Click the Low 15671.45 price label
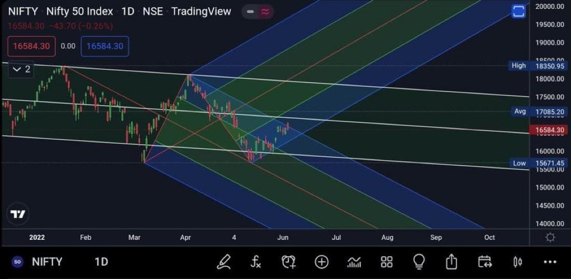This screenshot has width=571, height=279. coord(538,164)
